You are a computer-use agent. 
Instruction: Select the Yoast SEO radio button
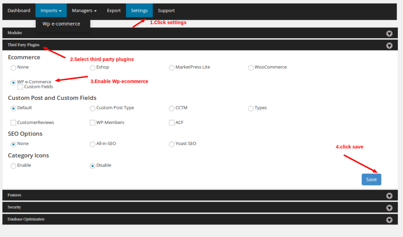[x=172, y=144]
